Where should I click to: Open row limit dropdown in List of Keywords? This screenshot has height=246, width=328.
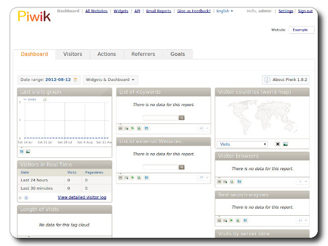tap(203, 128)
